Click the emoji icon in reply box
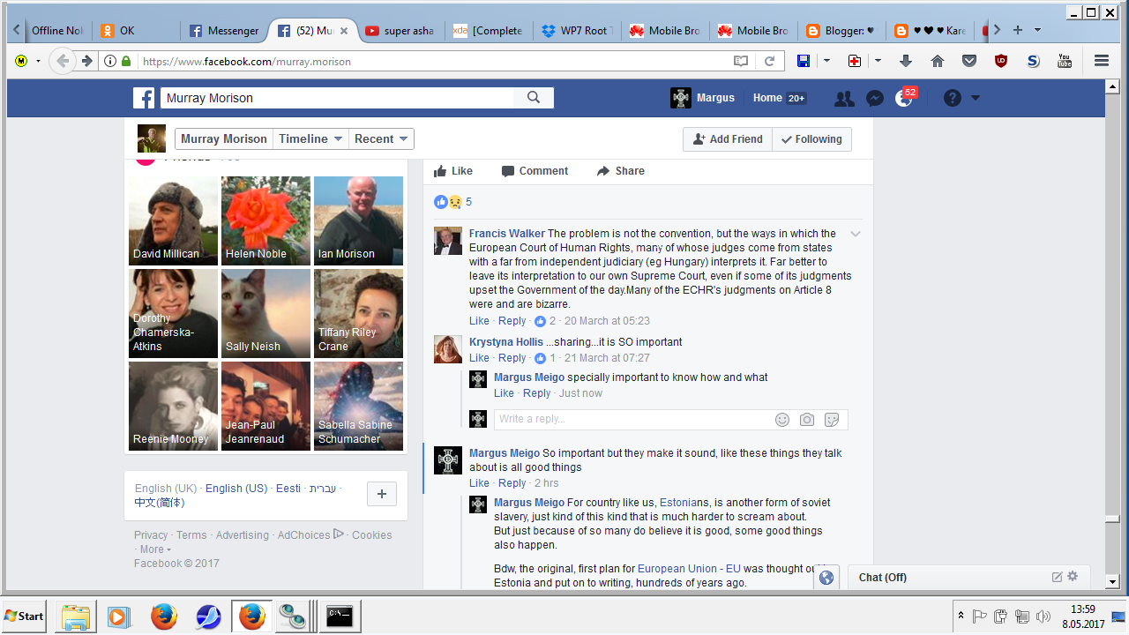Image resolution: width=1129 pixels, height=635 pixels. (x=782, y=420)
